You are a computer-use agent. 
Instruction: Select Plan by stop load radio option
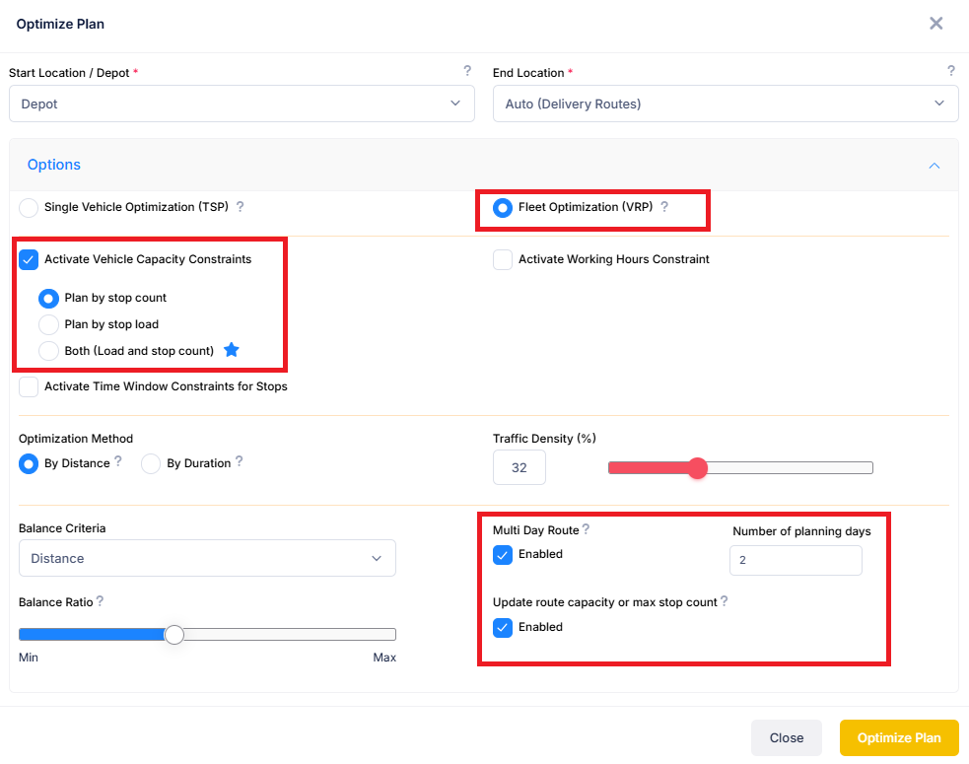tap(48, 324)
